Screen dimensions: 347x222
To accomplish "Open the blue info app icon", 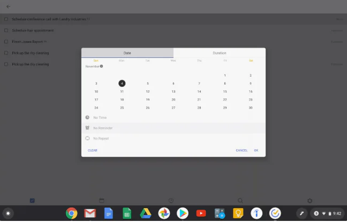I will (x=257, y=213).
